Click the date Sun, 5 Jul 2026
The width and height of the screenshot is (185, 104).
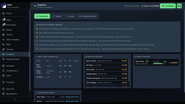pyautogui.click(x=151, y=6)
